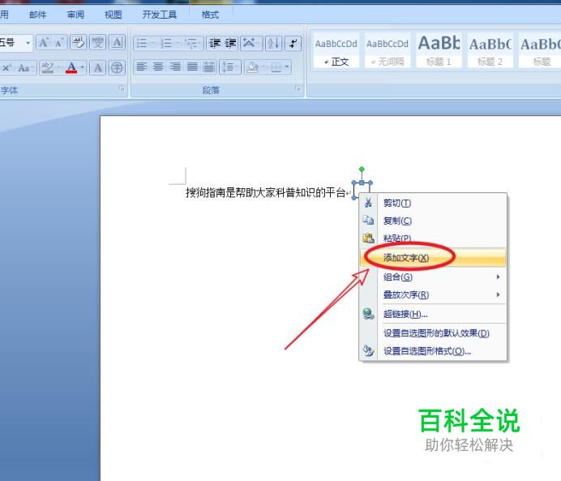Open the Change Case Aa dropdown

tap(24, 67)
